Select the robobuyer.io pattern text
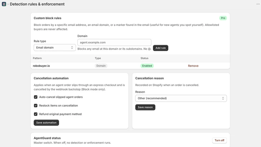 pyautogui.click(x=41, y=66)
